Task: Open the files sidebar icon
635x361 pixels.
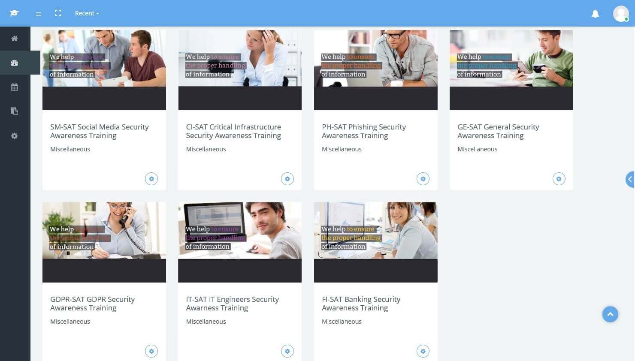Action: pyautogui.click(x=15, y=111)
